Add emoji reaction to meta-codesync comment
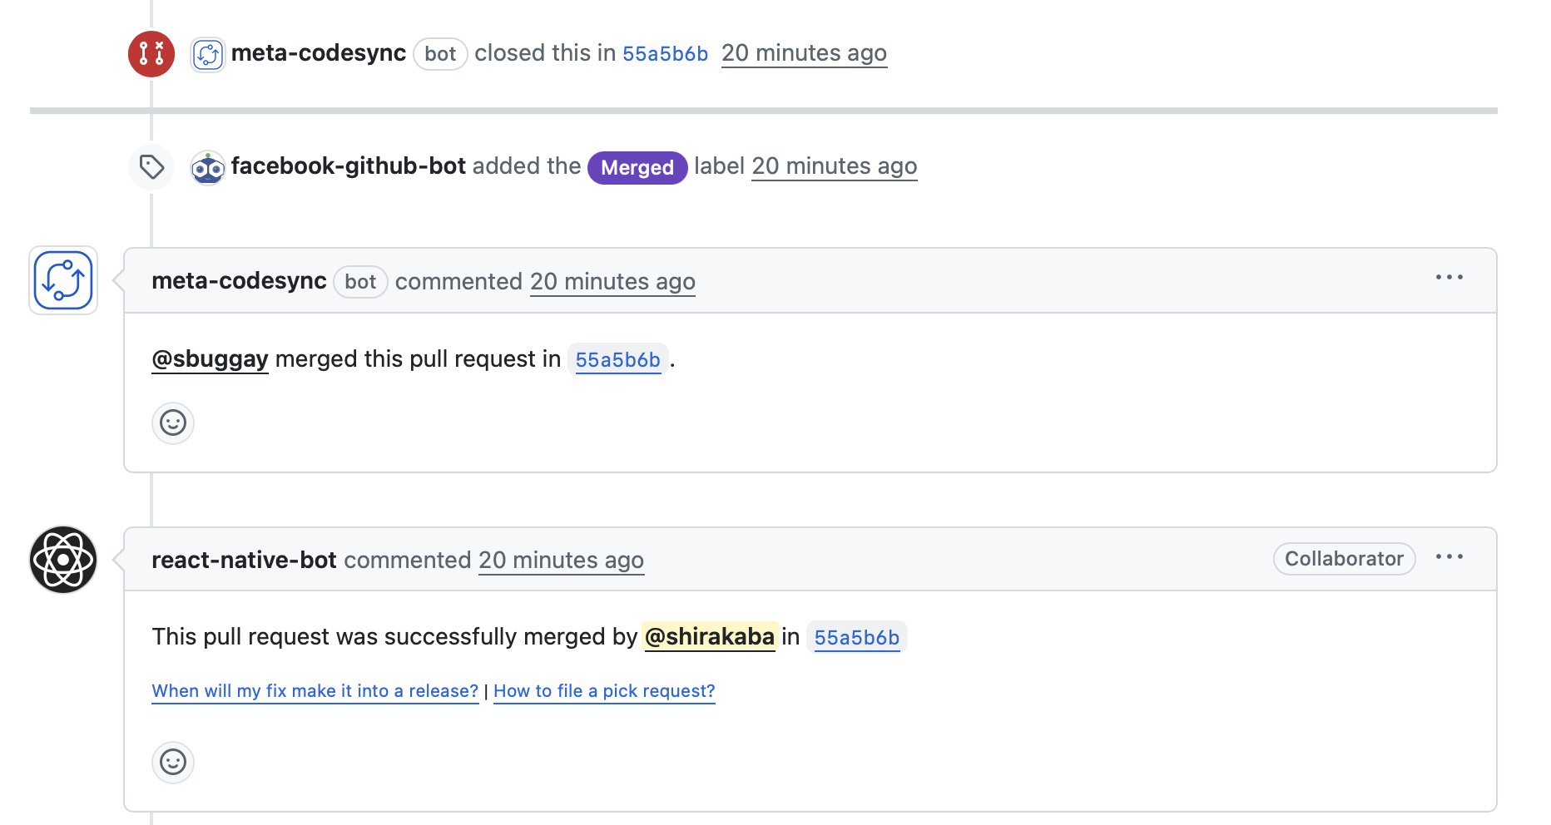 (x=173, y=423)
